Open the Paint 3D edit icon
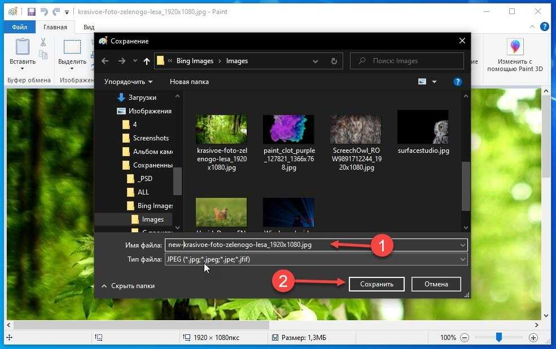Image resolution: width=556 pixels, height=349 pixels. (515, 47)
